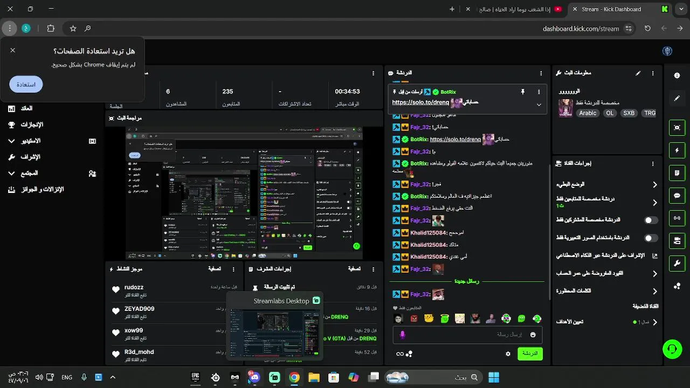Focus the send message input field
The image size is (690, 388).
467,335
